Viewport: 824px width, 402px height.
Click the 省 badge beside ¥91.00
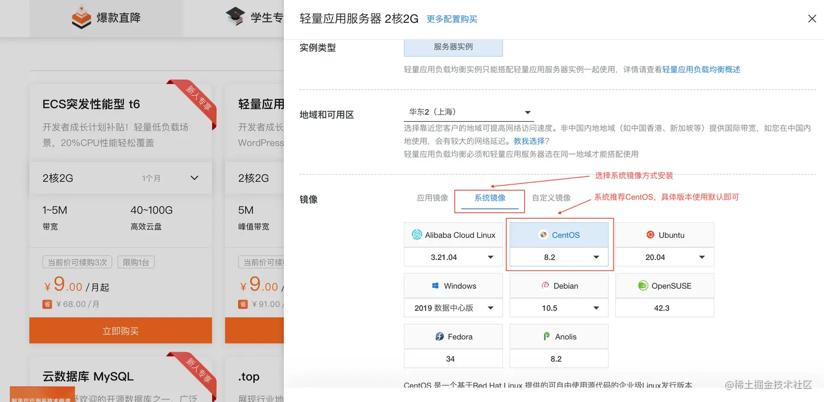[243, 304]
